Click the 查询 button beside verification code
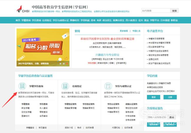This screenshot has width=191, height=133. click(x=172, y=117)
